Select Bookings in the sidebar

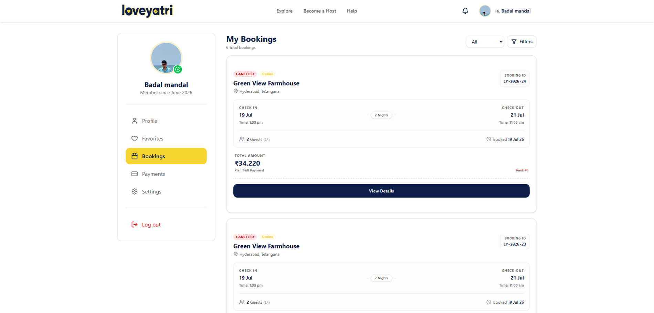click(x=166, y=156)
